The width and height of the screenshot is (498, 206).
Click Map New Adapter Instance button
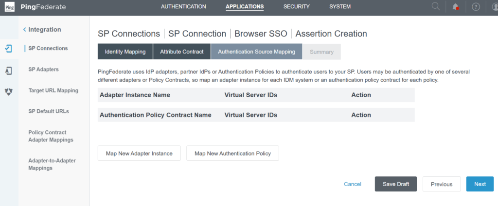pos(139,154)
